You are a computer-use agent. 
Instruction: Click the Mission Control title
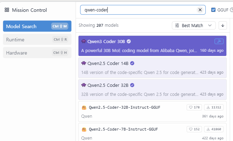(x=29, y=10)
